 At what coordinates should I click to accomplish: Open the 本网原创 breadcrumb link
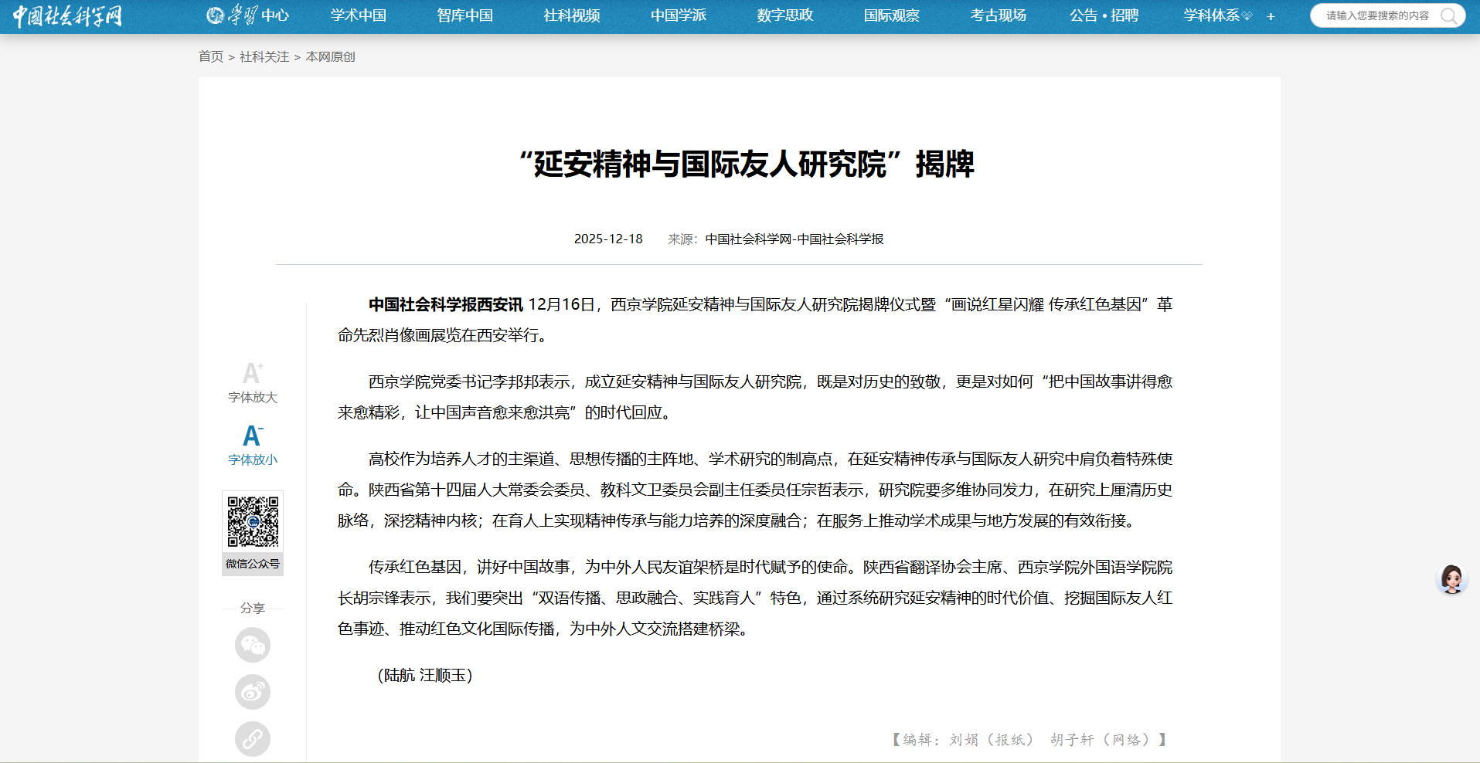[330, 56]
